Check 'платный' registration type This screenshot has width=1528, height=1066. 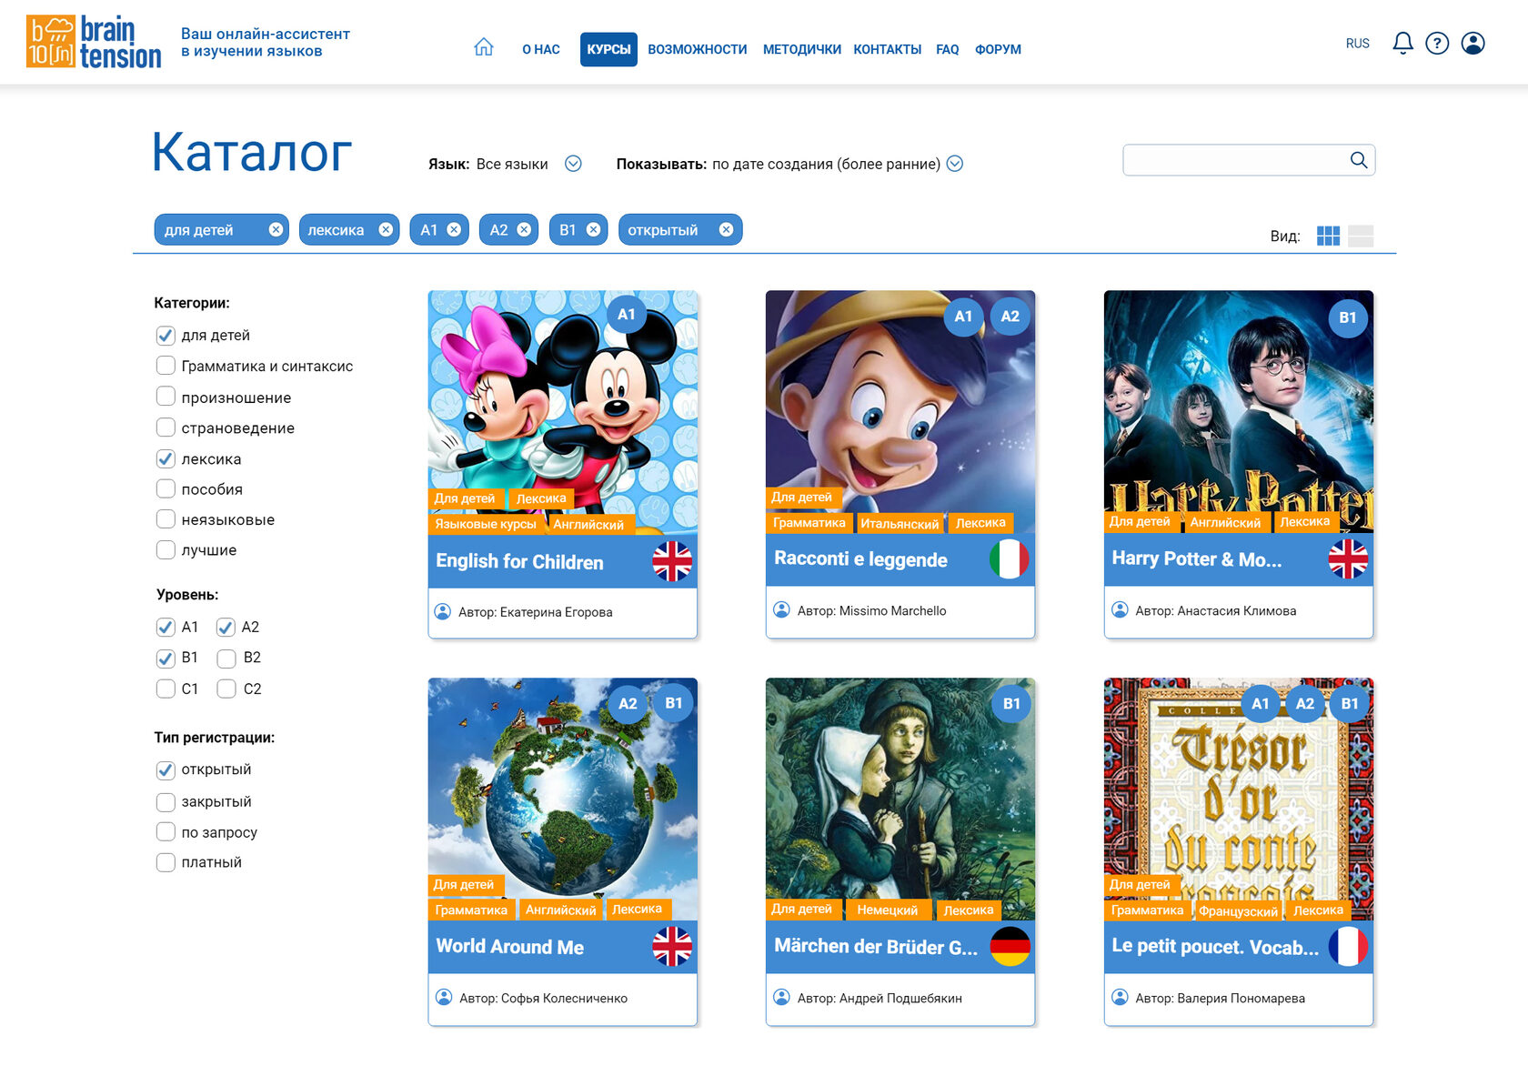(166, 862)
